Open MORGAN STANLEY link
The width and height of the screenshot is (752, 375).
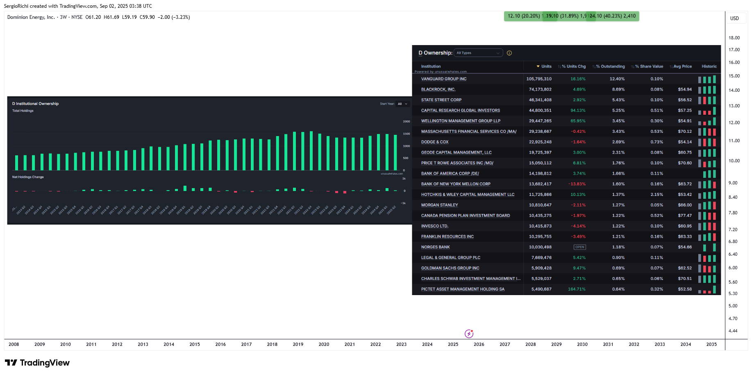click(x=440, y=205)
